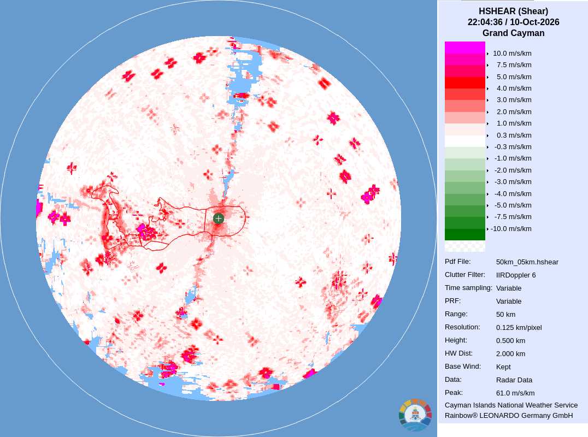Click the -3.0 m/s/km legend label
Image resolution: width=588 pixels, height=437 pixels.
513,182
